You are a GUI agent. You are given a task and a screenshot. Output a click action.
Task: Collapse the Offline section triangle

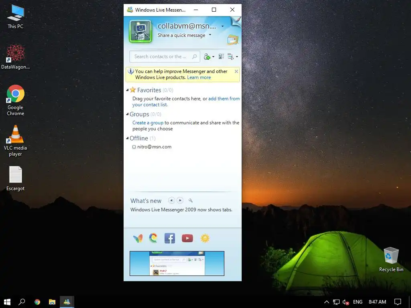pos(127,138)
